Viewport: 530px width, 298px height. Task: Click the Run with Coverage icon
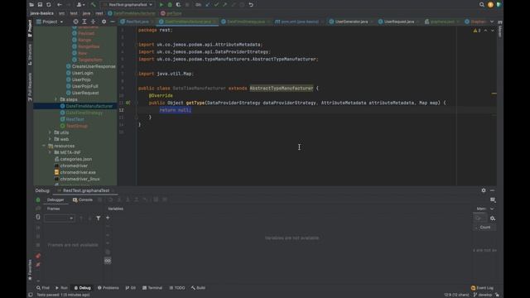(x=178, y=5)
